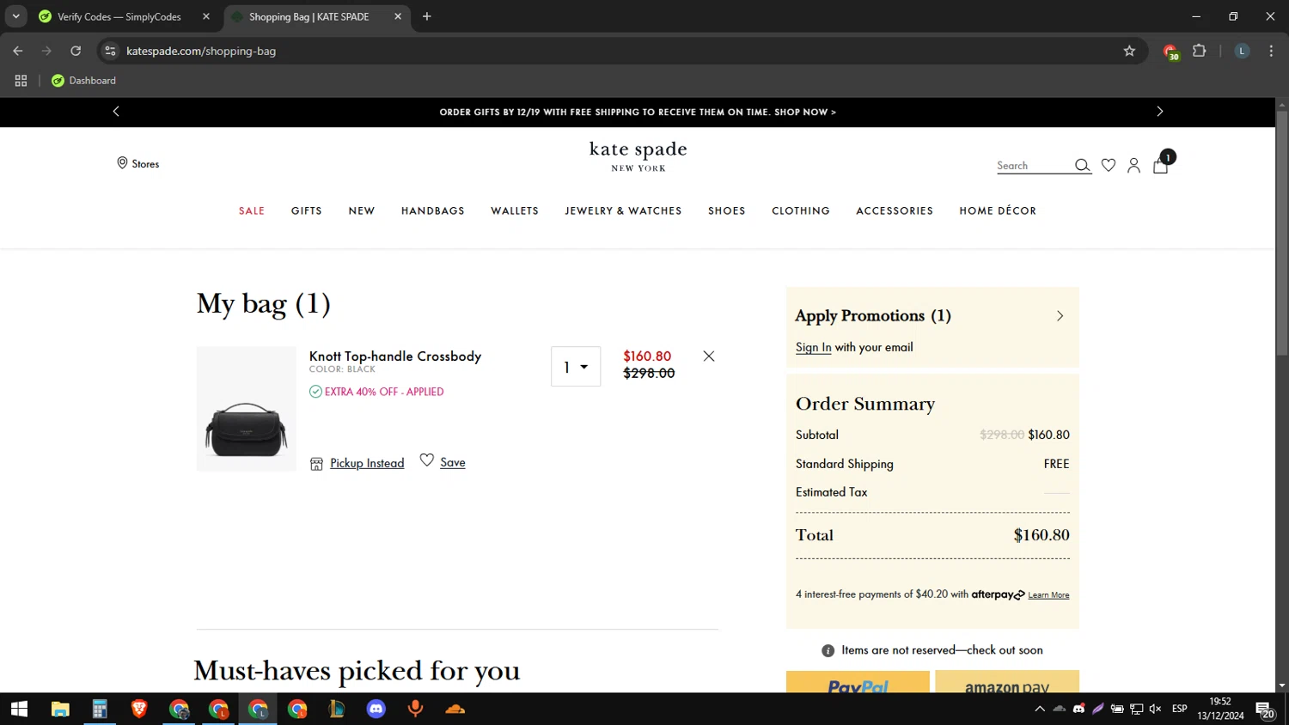The image size is (1289, 725).
Task: Open the CLOTHING menu
Action: pos(801,210)
